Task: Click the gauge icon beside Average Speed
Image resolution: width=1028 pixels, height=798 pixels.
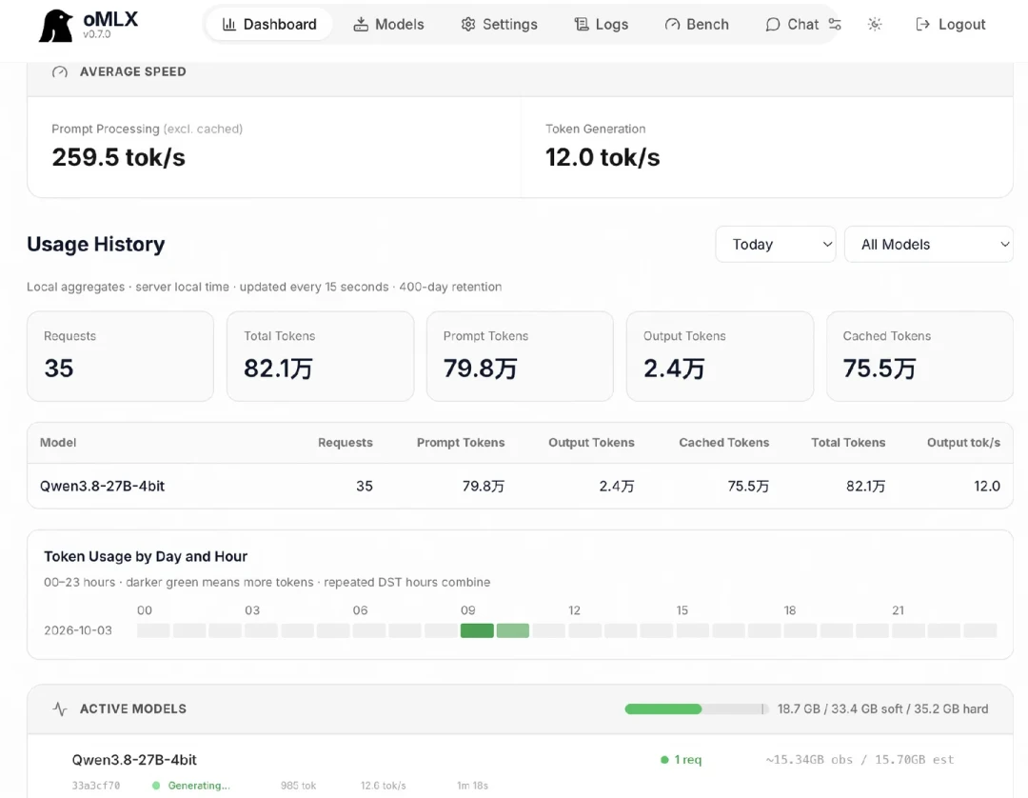Action: coord(60,71)
